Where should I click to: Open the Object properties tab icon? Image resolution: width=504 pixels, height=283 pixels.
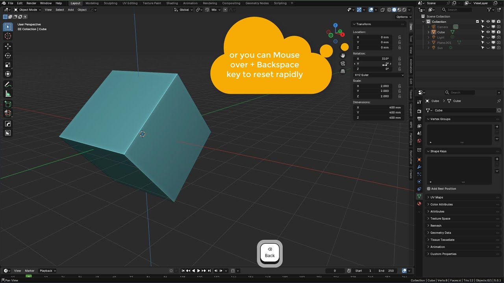[419, 160]
